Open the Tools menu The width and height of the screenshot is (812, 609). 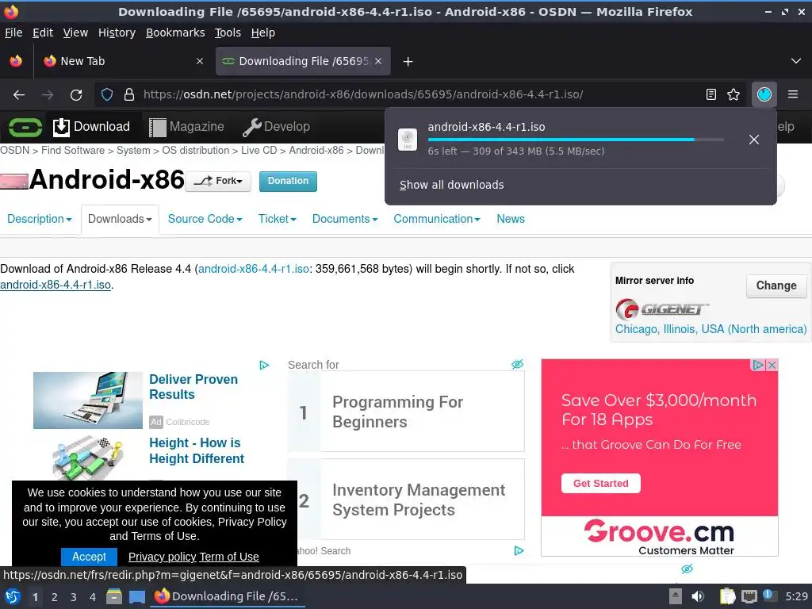228,33
